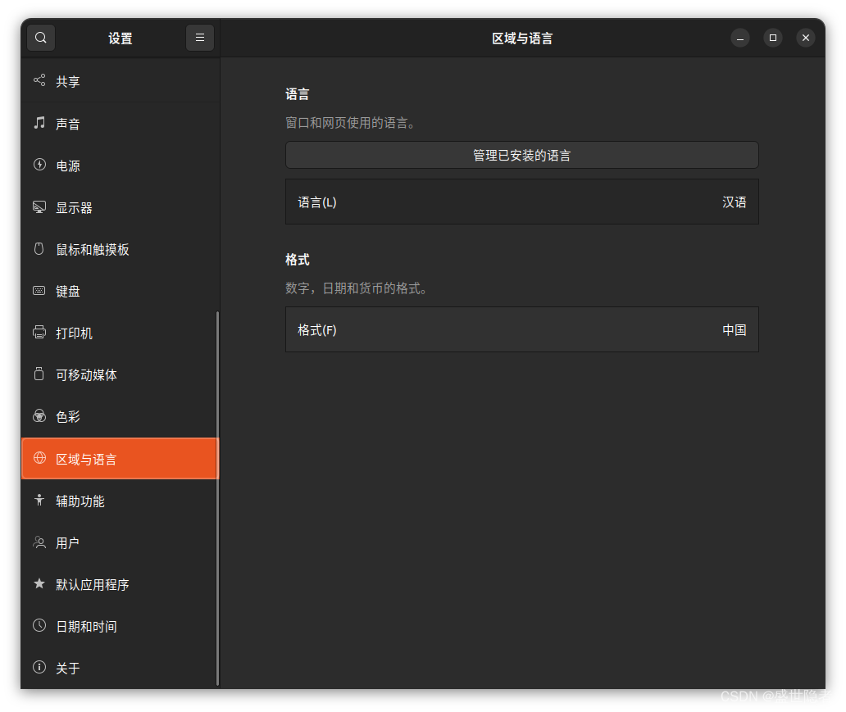Viewport: 846px width, 712px height.
Task: Close the settings window
Action: click(x=806, y=38)
